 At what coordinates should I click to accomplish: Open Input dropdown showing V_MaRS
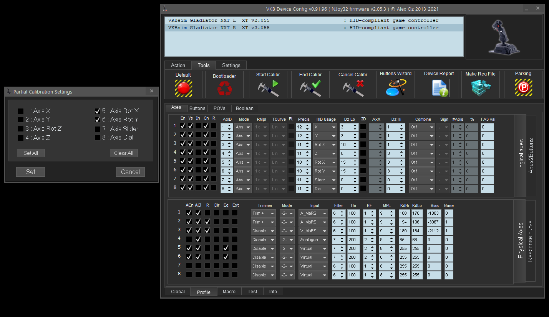[x=313, y=231]
